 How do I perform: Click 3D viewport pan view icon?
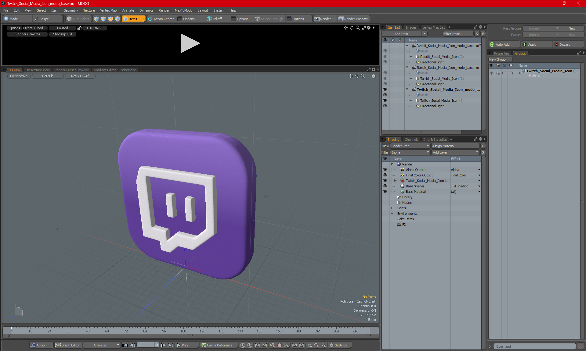350,76
